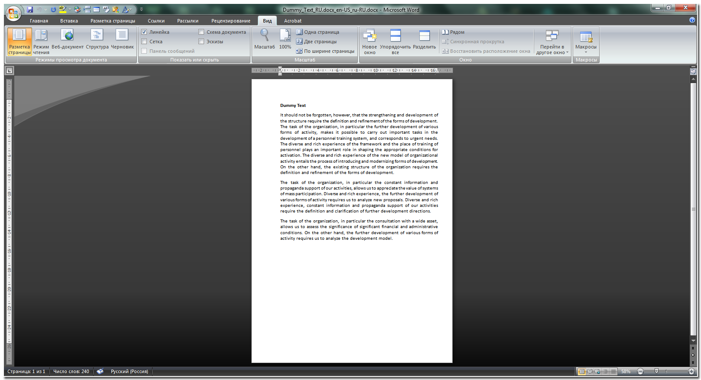Toggle the Схема документа checkbox
This screenshot has width=701, height=380.
[201, 32]
